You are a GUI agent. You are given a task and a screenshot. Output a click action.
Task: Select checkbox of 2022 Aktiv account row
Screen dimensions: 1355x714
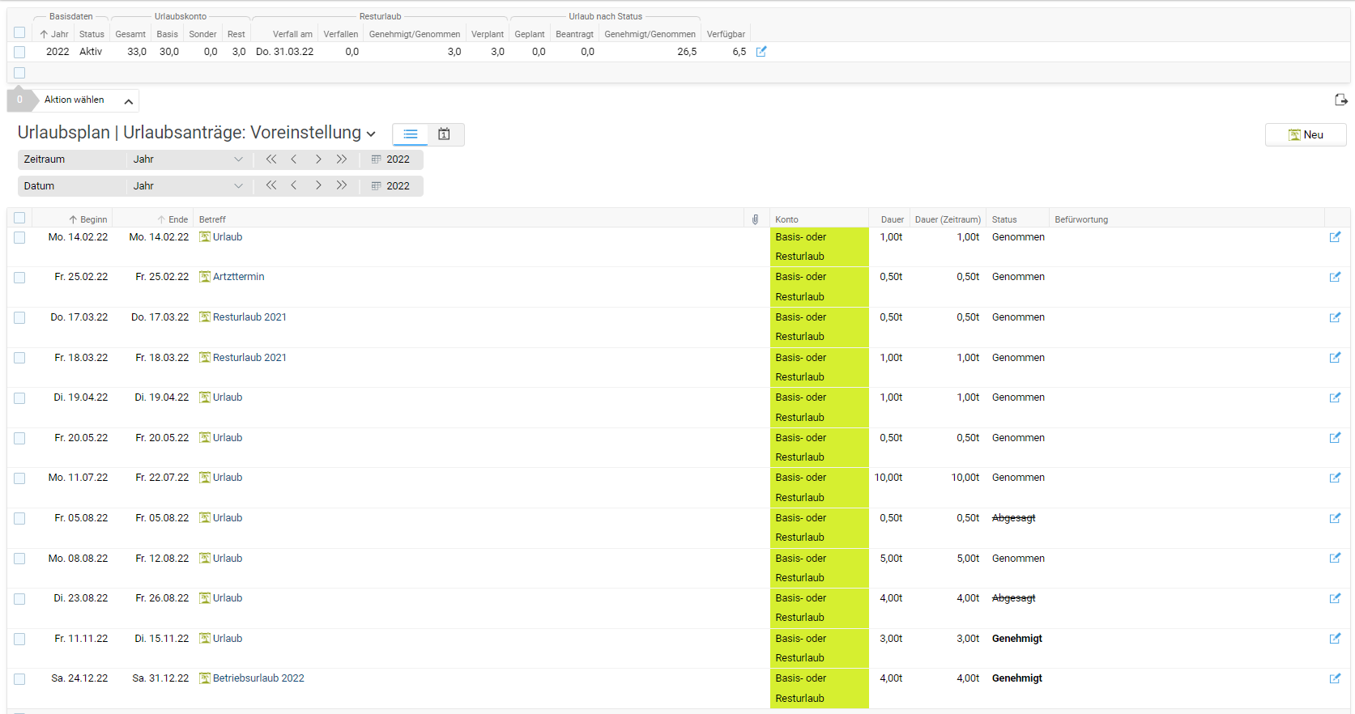pos(19,52)
